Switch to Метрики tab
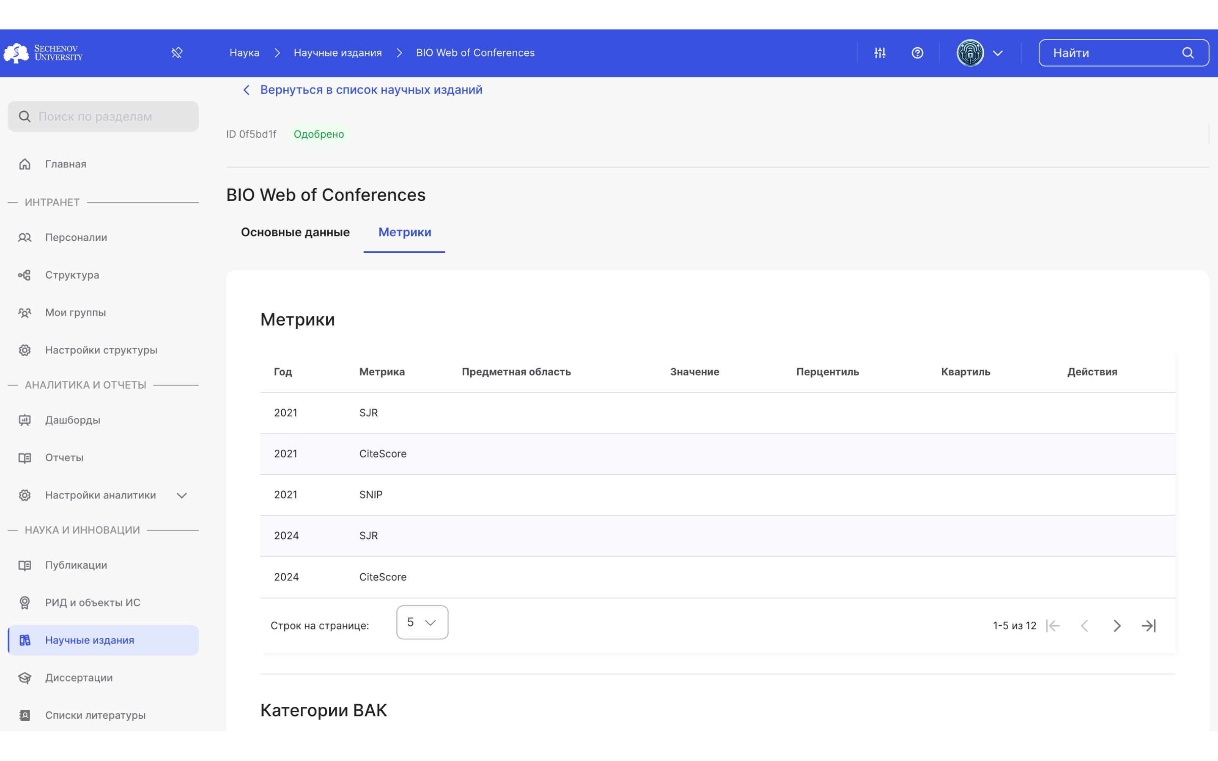The image size is (1218, 761). [405, 232]
